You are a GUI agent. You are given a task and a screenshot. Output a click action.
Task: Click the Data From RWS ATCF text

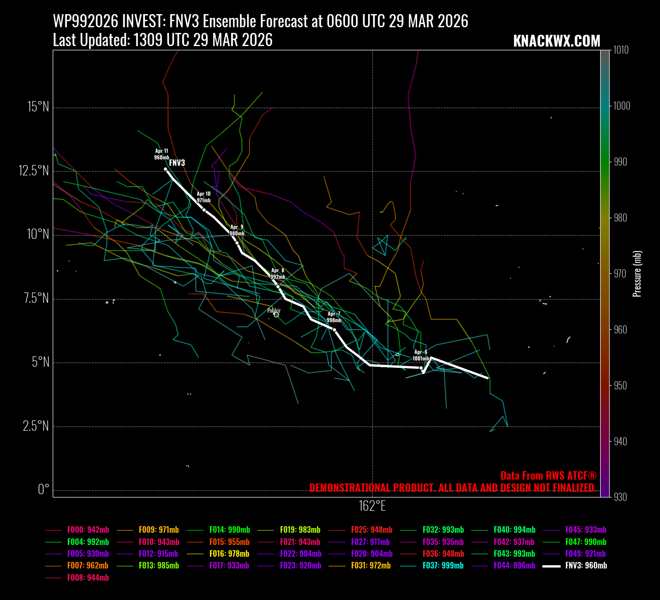548,475
